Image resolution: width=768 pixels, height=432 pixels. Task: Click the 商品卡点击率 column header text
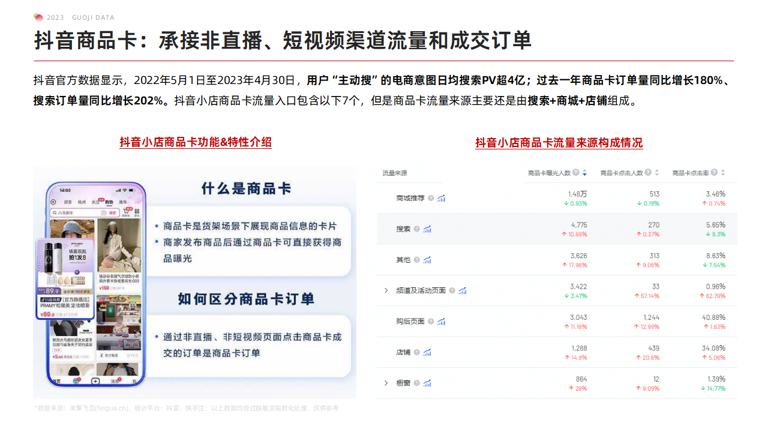[x=690, y=173]
